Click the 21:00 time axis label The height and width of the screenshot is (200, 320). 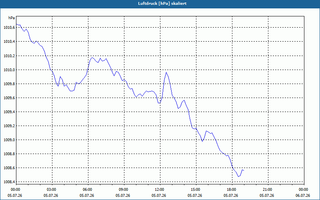pyautogui.click(x=268, y=190)
